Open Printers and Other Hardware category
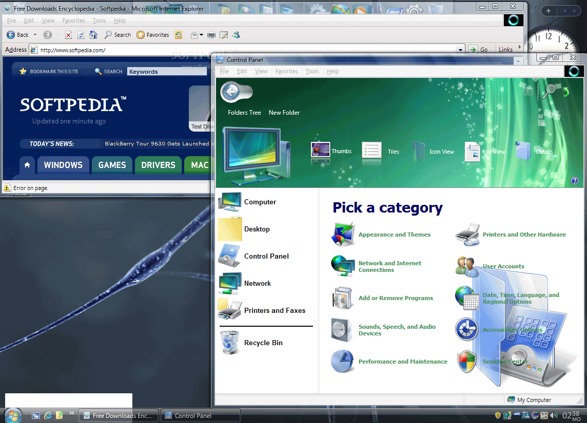 [x=511, y=235]
